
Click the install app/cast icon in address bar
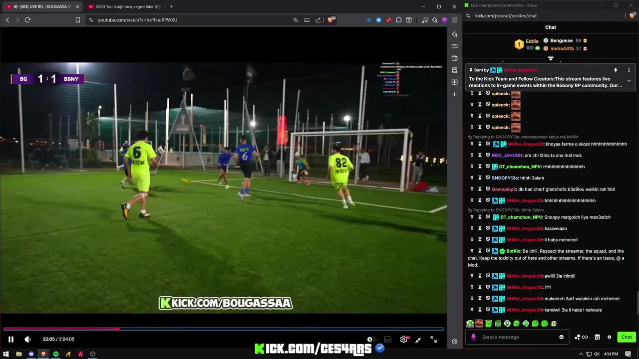(307, 20)
